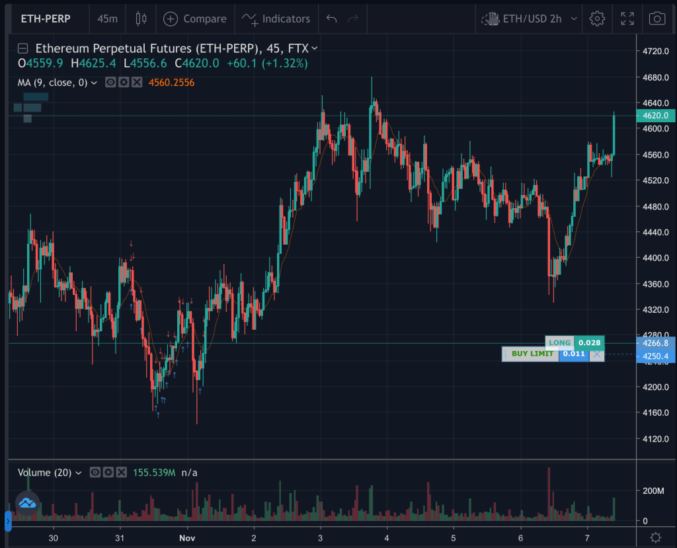The width and height of the screenshot is (677, 548).
Task: Enter fullscreen mode with the expand icon
Action: tap(627, 19)
